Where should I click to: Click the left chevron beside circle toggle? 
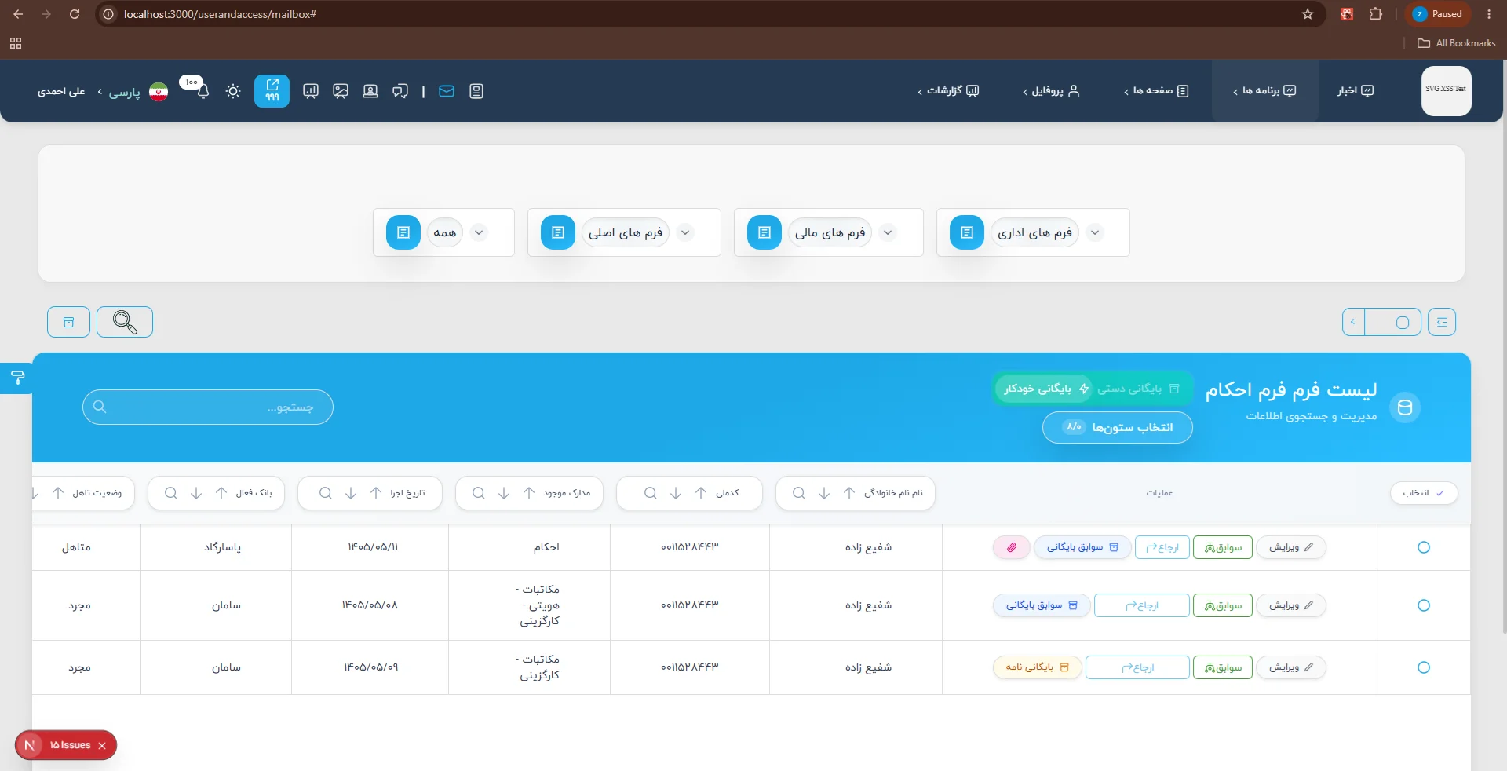click(1353, 322)
